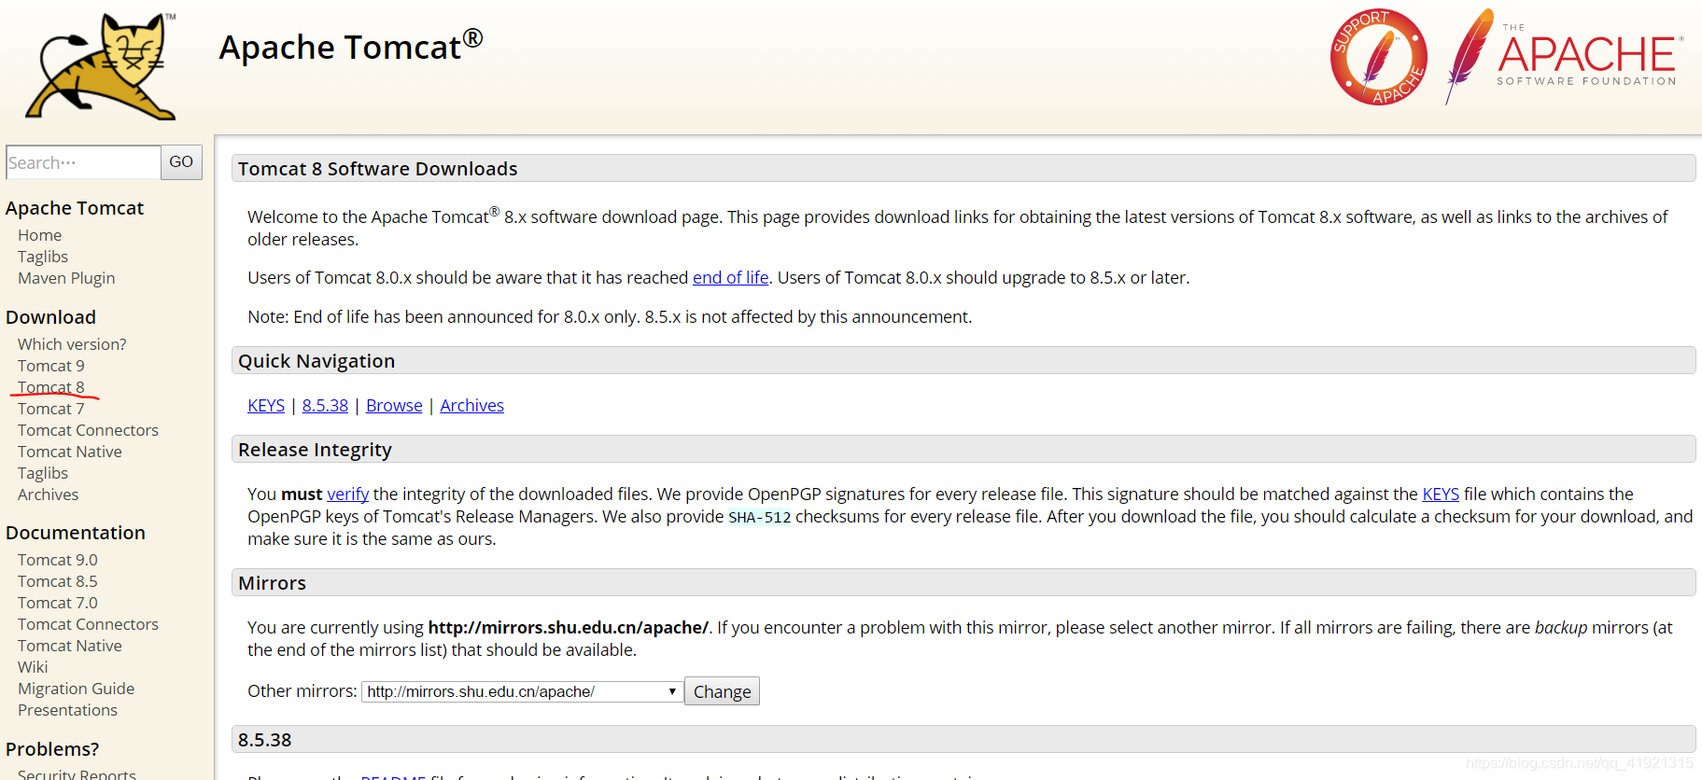Open Tomcat Native under Documentation
The height and width of the screenshot is (780, 1702).
coord(70,646)
